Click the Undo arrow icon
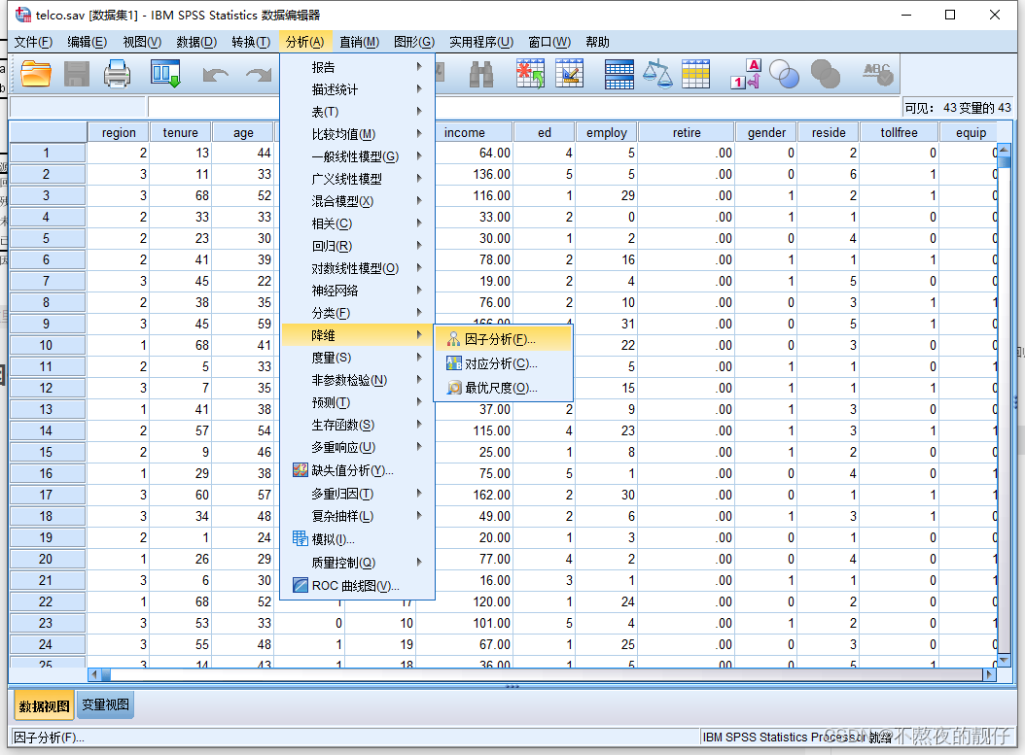The height and width of the screenshot is (755, 1025). pos(215,75)
